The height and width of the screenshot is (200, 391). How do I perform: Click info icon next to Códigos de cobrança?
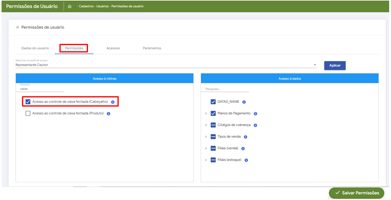click(x=255, y=125)
